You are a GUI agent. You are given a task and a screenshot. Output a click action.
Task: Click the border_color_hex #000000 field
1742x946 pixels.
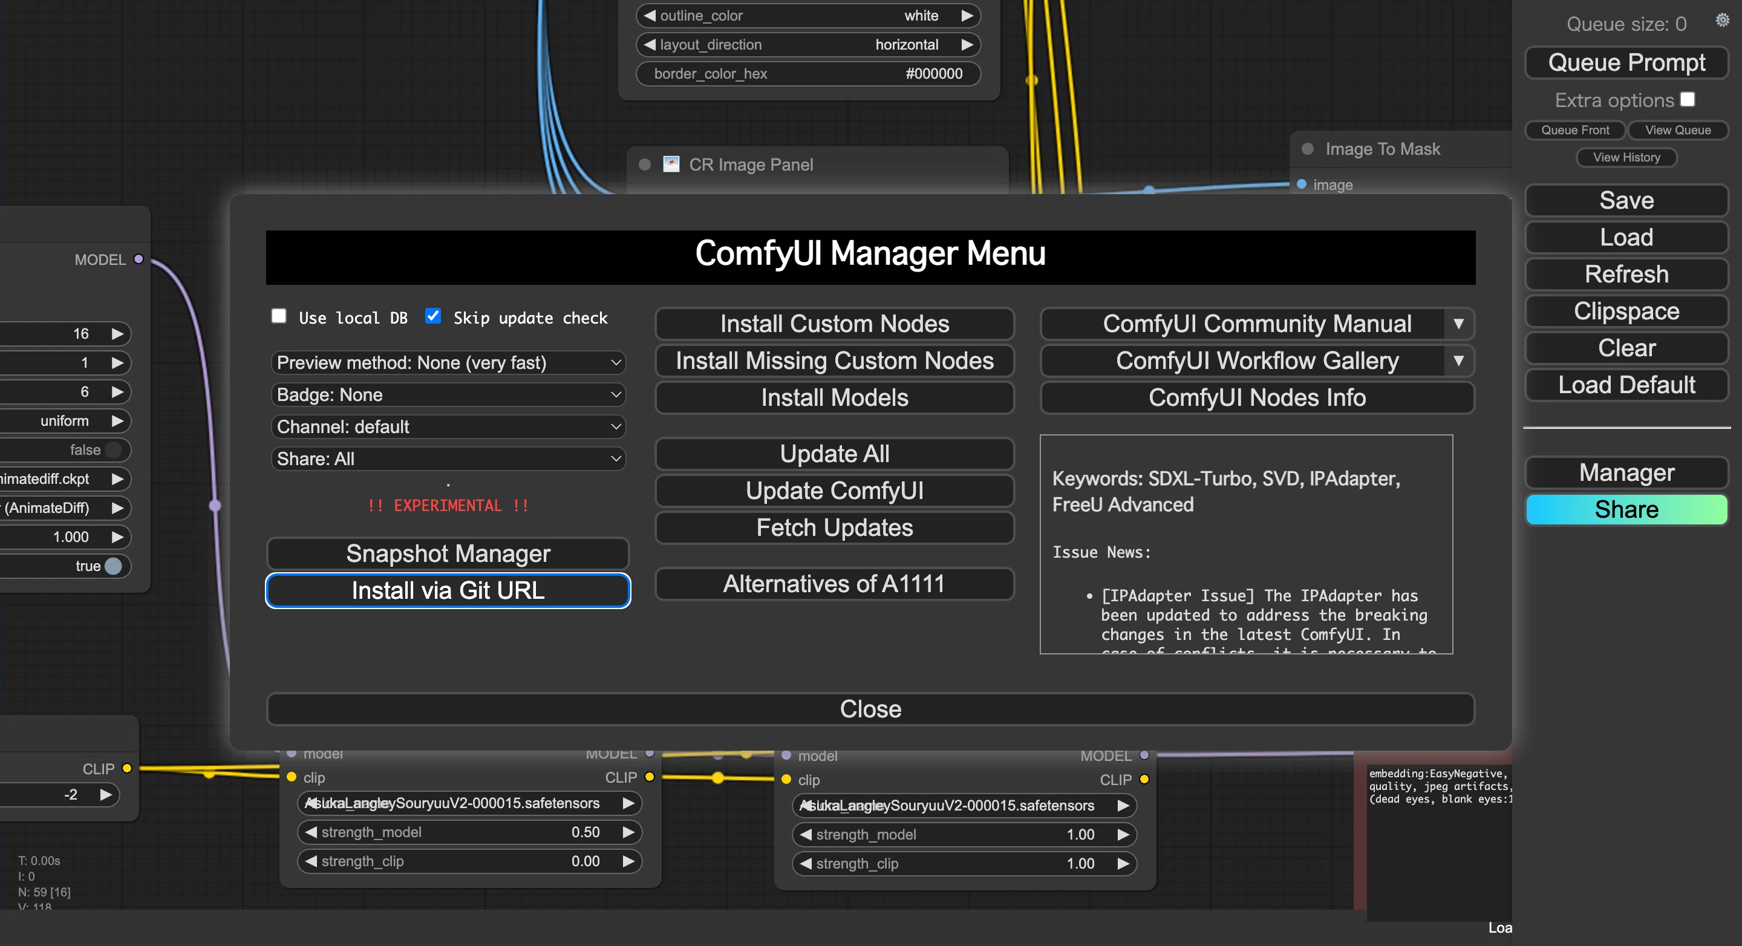pos(808,74)
